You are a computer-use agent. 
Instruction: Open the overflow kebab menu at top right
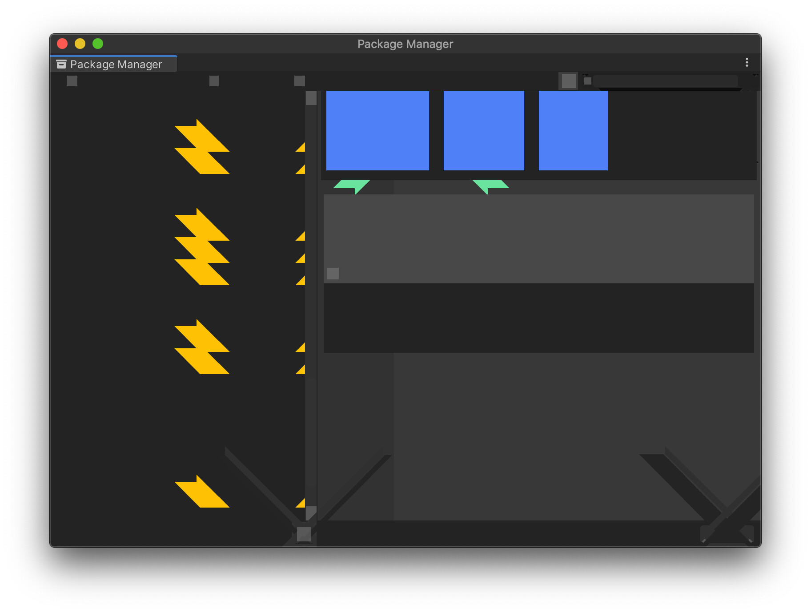click(x=747, y=62)
